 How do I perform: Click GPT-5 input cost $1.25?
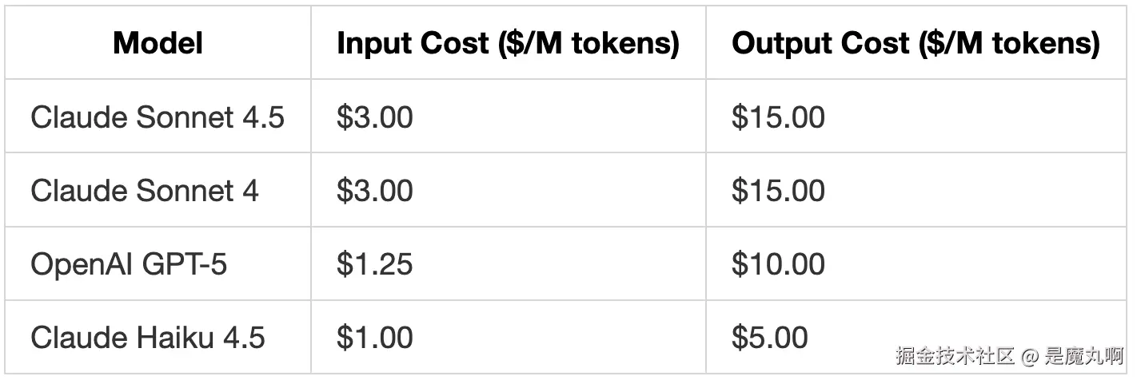pyautogui.click(x=375, y=264)
